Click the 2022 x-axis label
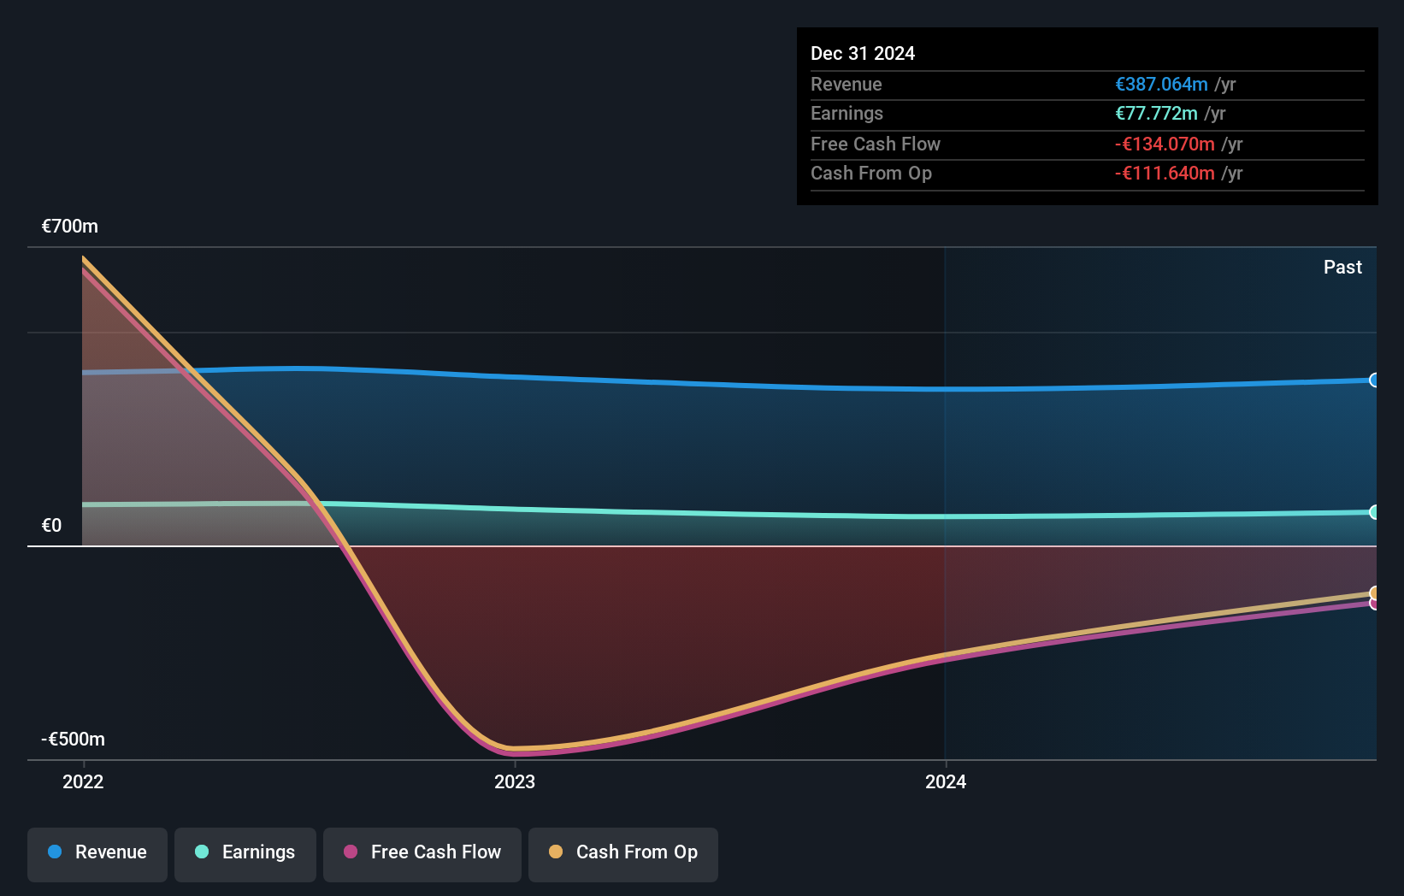Screen dimensions: 1404x896 point(83,781)
